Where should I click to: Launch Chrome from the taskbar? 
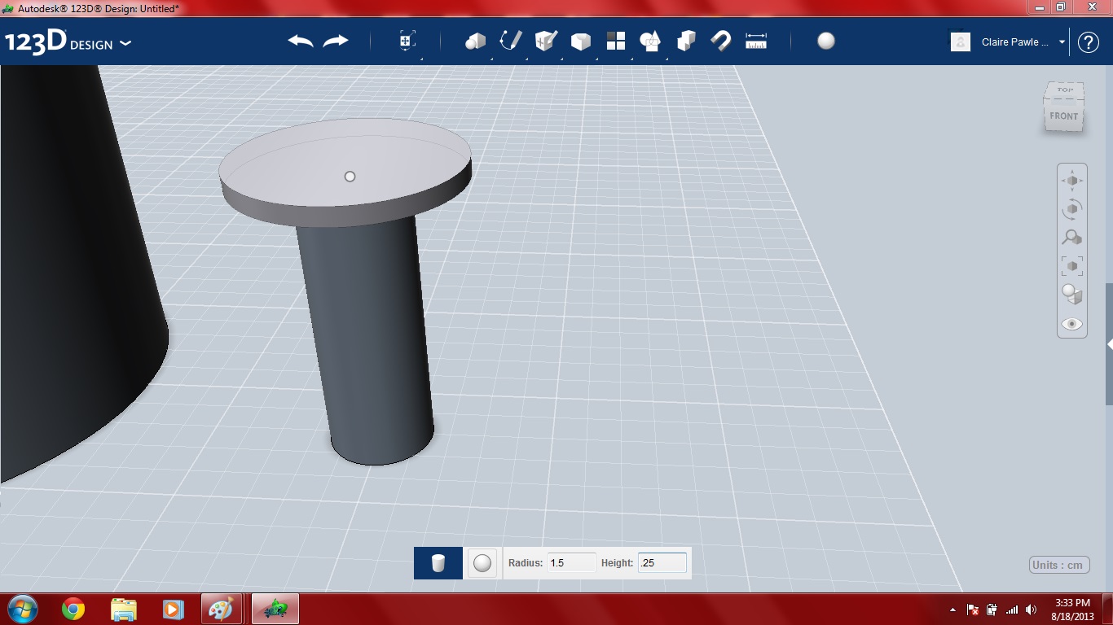[x=73, y=609]
